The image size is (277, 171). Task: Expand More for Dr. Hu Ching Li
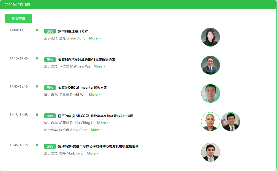(x=103, y=123)
